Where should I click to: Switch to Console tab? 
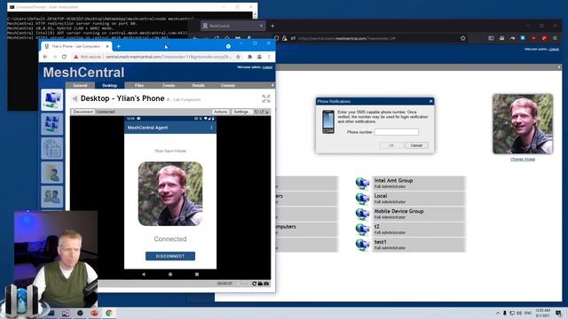click(228, 85)
